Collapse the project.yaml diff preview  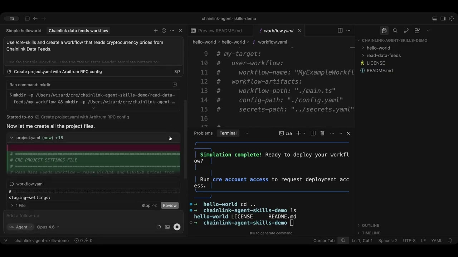pyautogui.click(x=11, y=137)
